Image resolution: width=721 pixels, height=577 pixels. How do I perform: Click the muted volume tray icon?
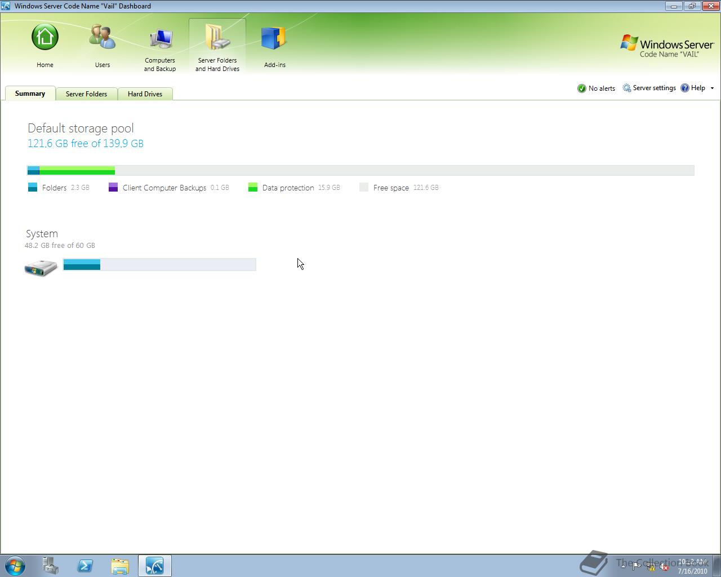[x=664, y=566]
